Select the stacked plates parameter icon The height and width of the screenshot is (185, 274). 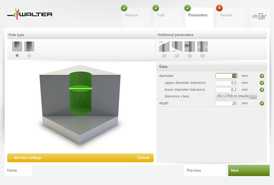[203, 46]
